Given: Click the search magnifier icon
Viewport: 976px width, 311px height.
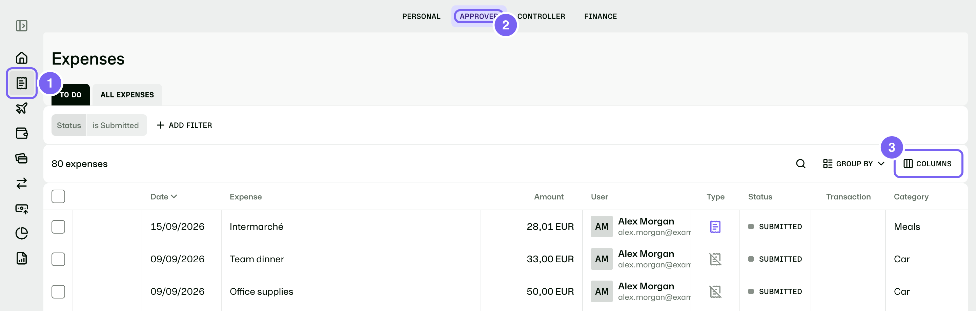Looking at the screenshot, I should pyautogui.click(x=800, y=164).
